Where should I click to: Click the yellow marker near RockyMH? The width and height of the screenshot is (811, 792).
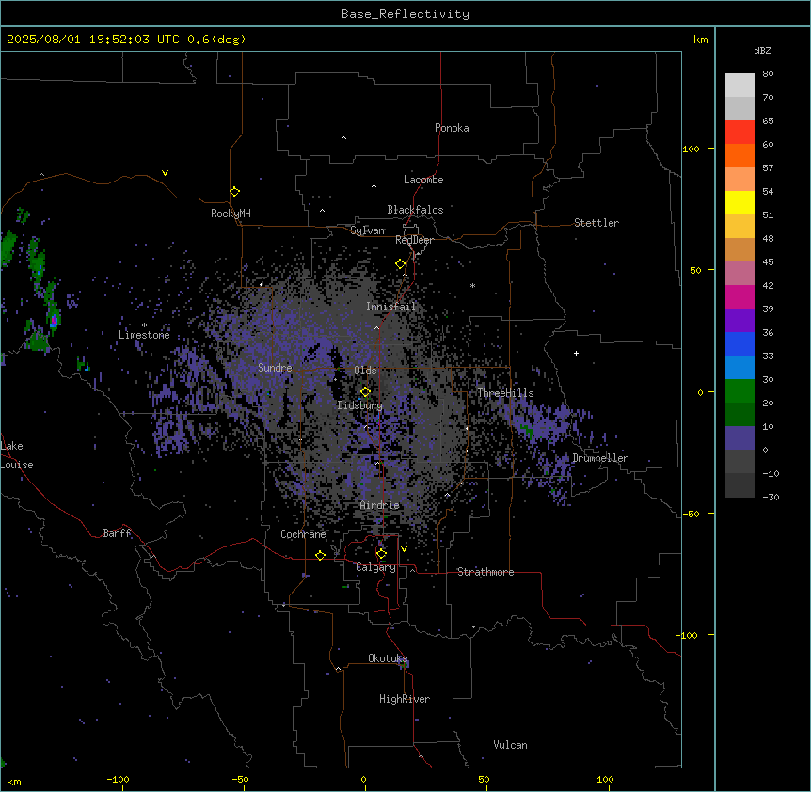[234, 192]
